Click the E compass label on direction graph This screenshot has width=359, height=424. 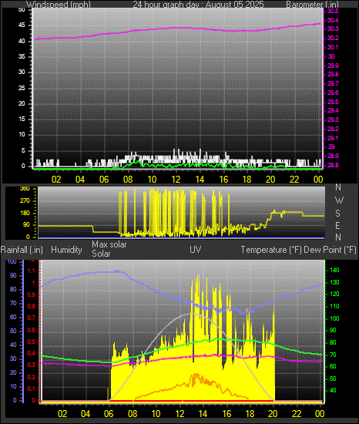click(x=337, y=225)
